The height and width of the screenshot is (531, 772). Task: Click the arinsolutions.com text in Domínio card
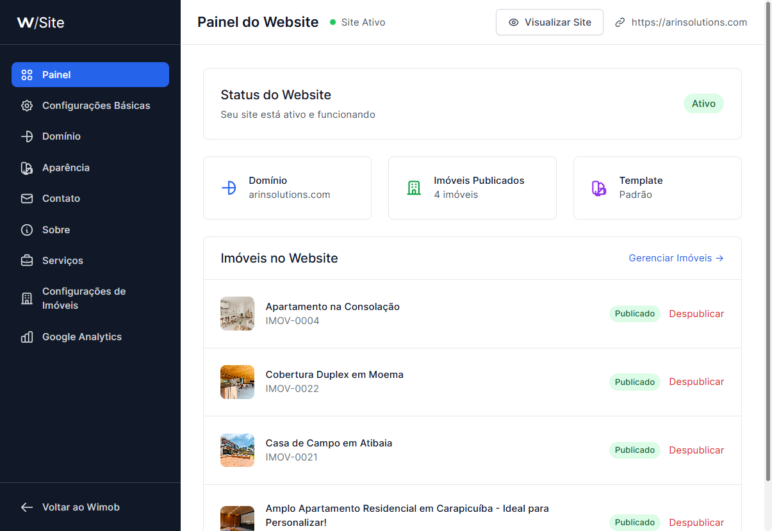click(x=290, y=195)
